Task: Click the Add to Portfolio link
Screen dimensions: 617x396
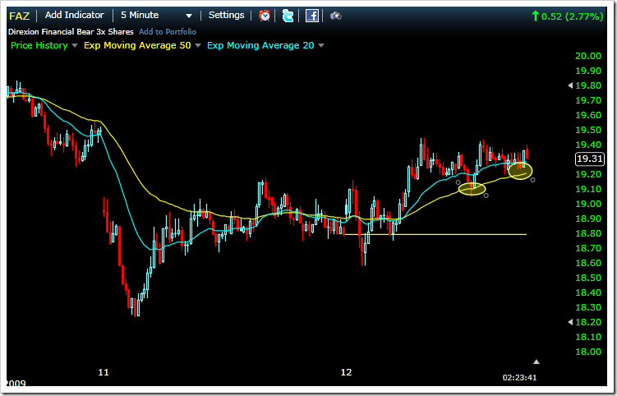Action: (168, 31)
